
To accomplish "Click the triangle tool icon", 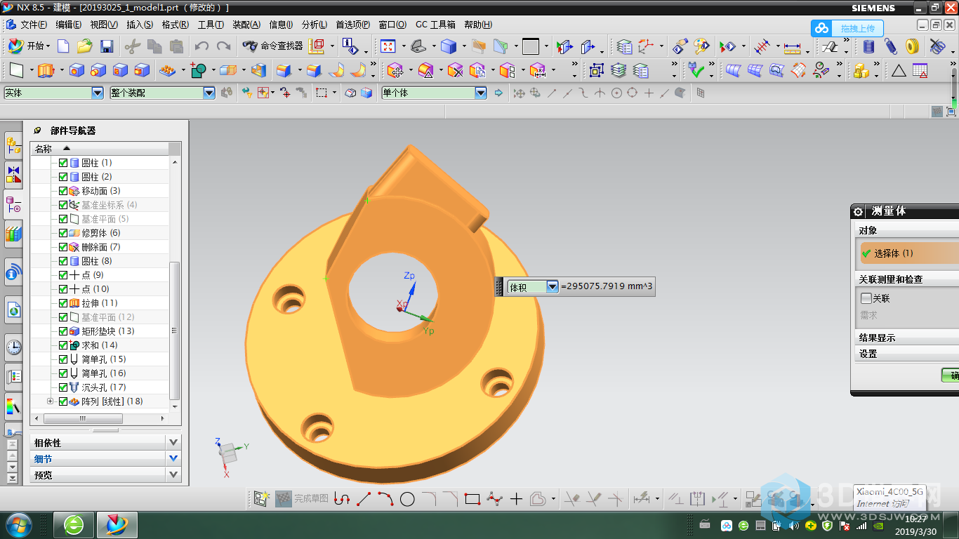I will pyautogui.click(x=898, y=70).
